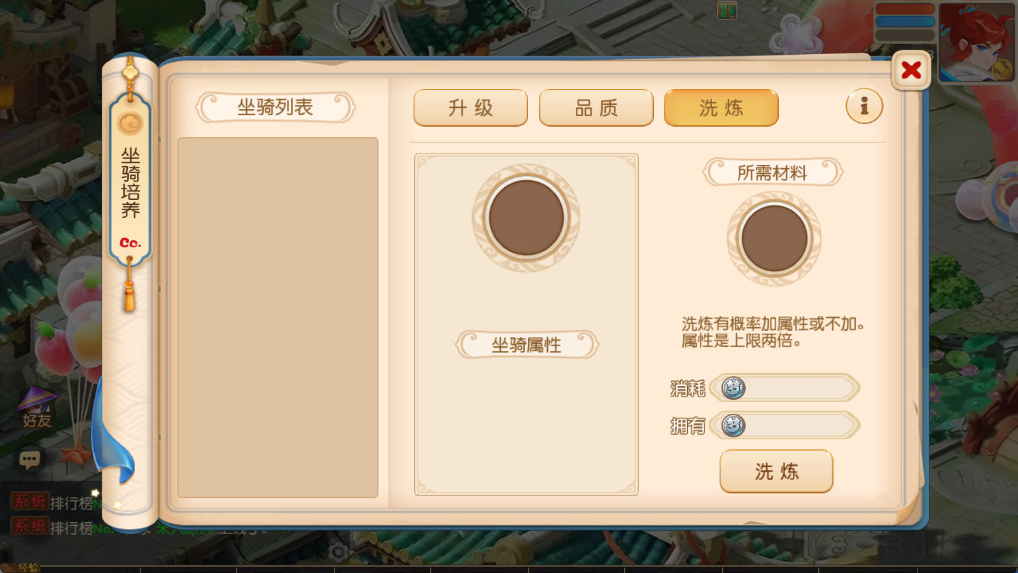Click the 洗炼 button below 拥有
Screen dimensions: 1018x573
[776, 471]
